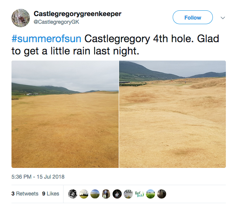The image size is (237, 207).
Task: Click the @CastlegregoryGK handle
Action: [56, 22]
